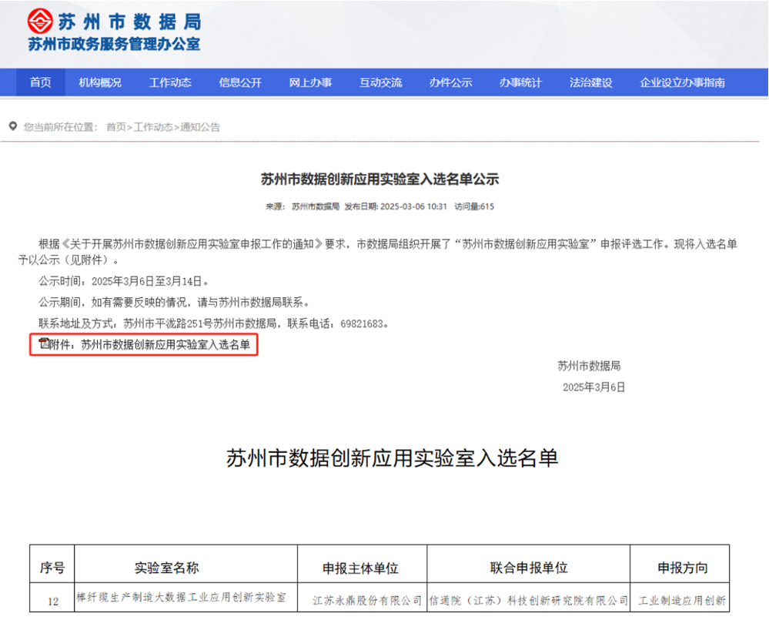Screen dimensions: 769x620
Task: Click the table header 申报方向
Action: 682,568
